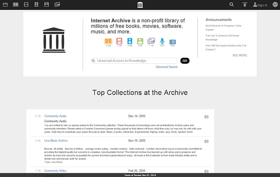This screenshot has height=177, width=280.
Task: Click the Topic: Live Music text
Action: [53, 162]
